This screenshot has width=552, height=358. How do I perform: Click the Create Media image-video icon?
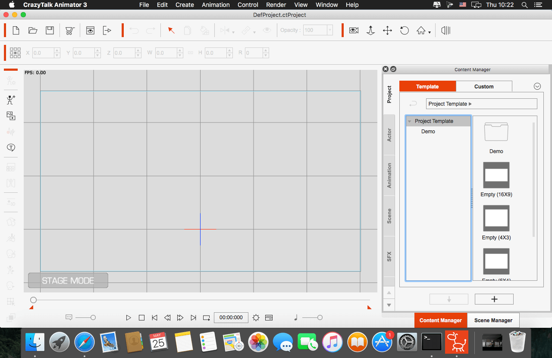(11, 116)
